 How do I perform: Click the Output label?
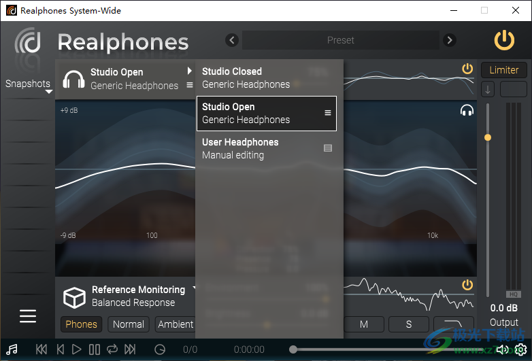pos(504,322)
